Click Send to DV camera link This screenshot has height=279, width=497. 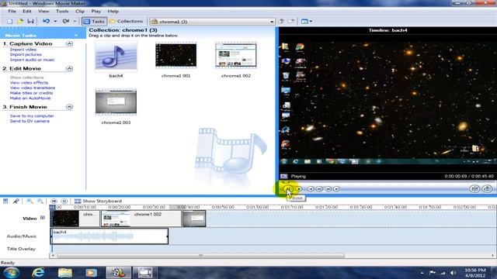pyautogui.click(x=30, y=121)
